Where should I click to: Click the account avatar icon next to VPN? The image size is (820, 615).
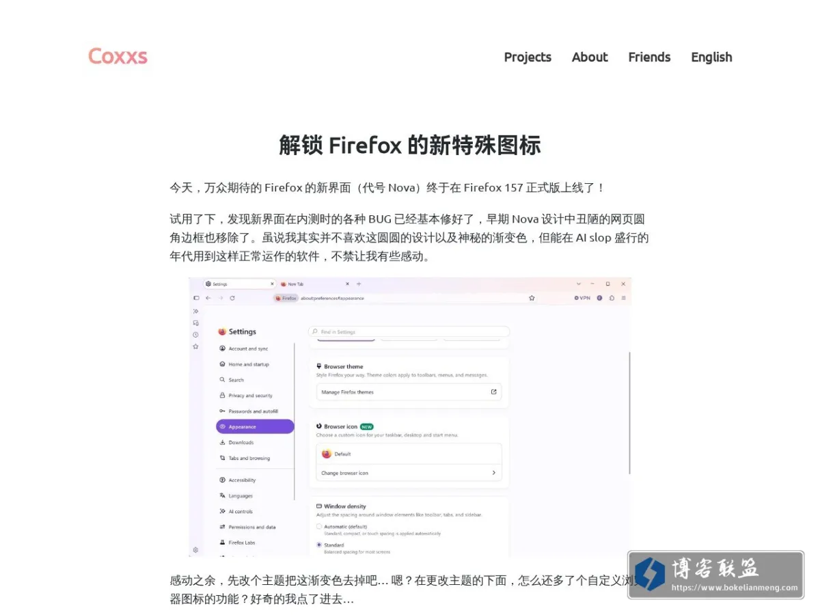(599, 298)
